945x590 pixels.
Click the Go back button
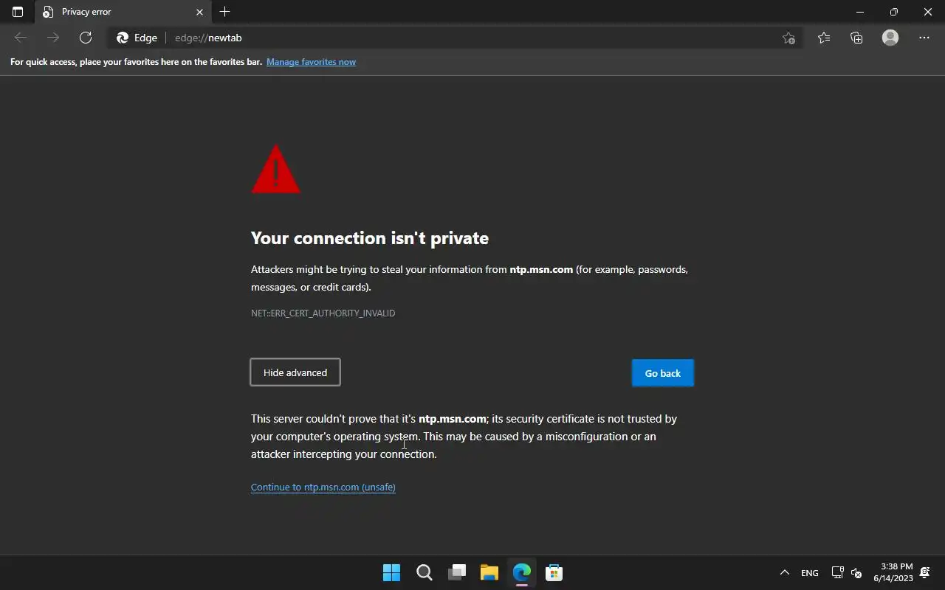[x=663, y=373]
